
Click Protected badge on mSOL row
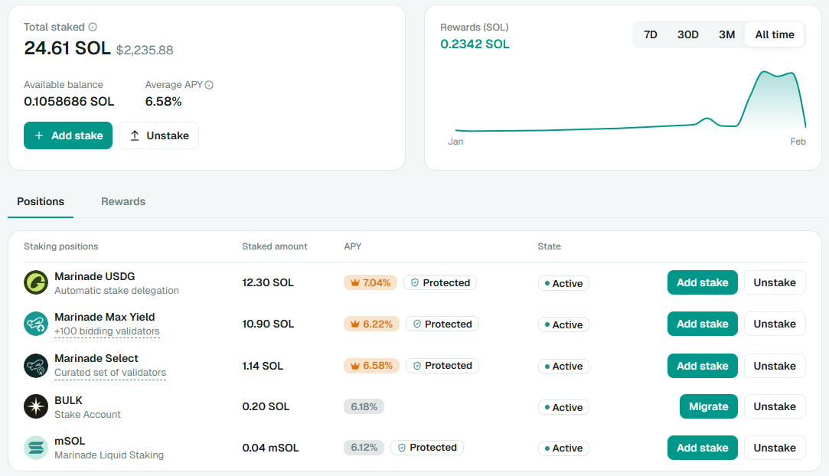tap(426, 448)
